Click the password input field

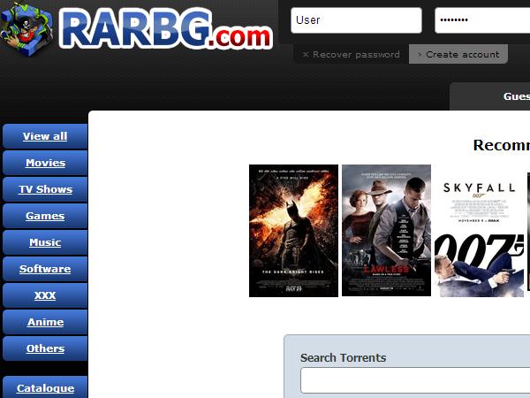click(x=481, y=20)
